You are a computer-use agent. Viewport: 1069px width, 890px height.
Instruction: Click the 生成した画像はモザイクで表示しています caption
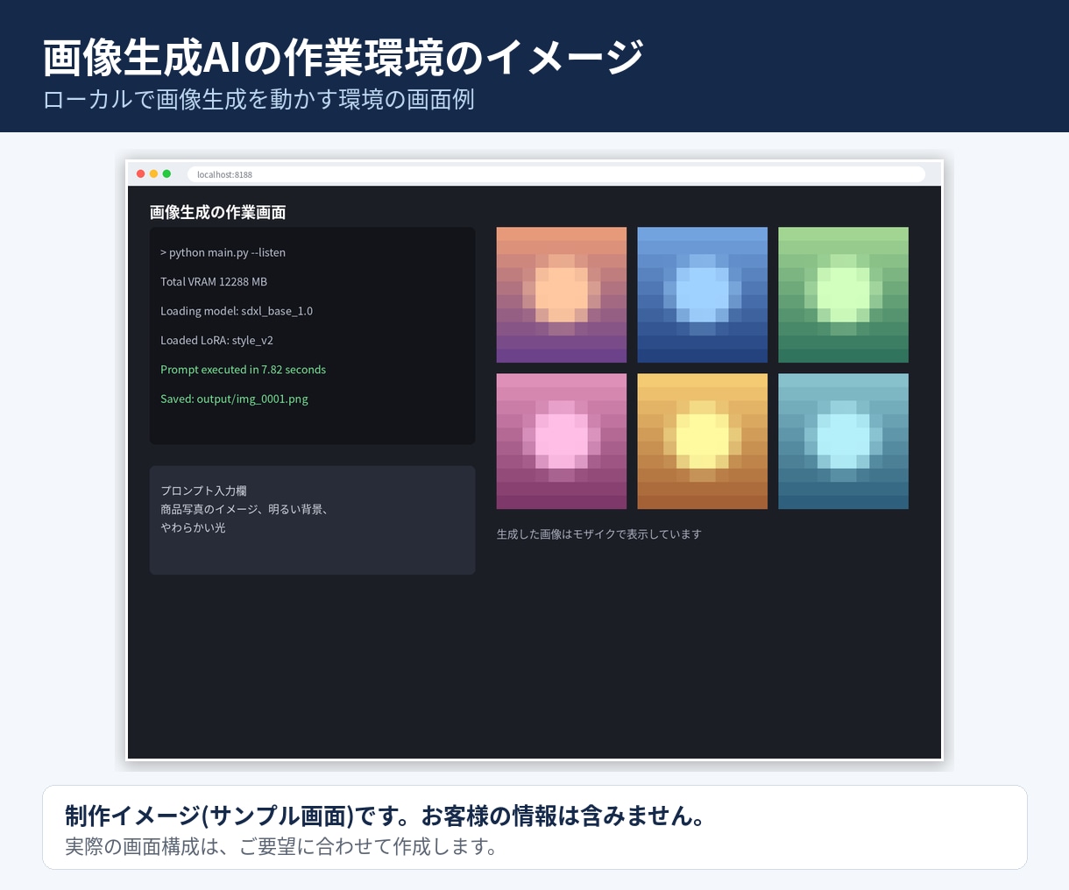point(599,534)
